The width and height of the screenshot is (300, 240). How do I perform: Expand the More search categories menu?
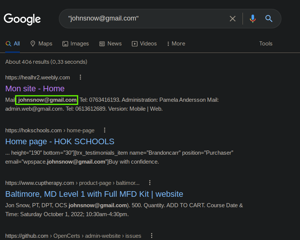coord(176,44)
